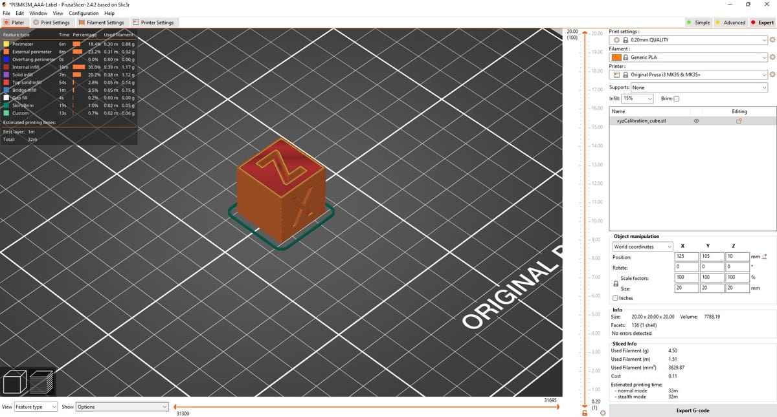Switch to Simple mode
The width and height of the screenshot is (777, 417).
click(698, 23)
